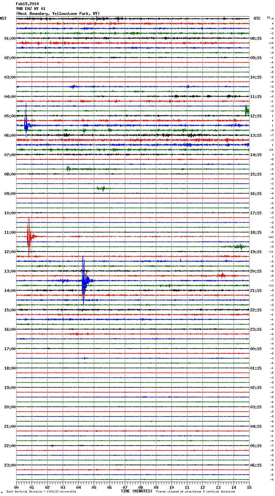This screenshot has height=496, width=275.
Task: Click the small red event on 13:15 trace
Action: pyautogui.click(x=222, y=275)
